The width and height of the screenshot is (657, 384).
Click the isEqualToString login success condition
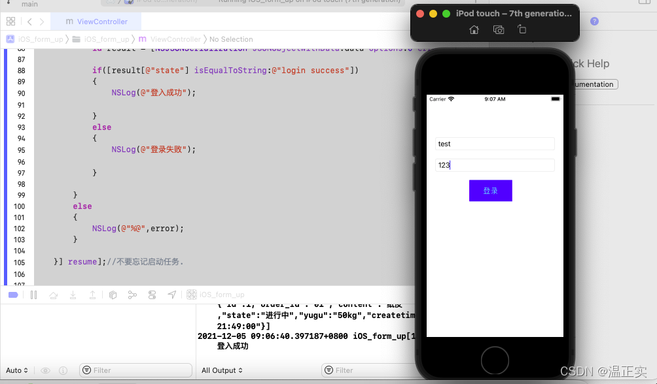click(225, 71)
